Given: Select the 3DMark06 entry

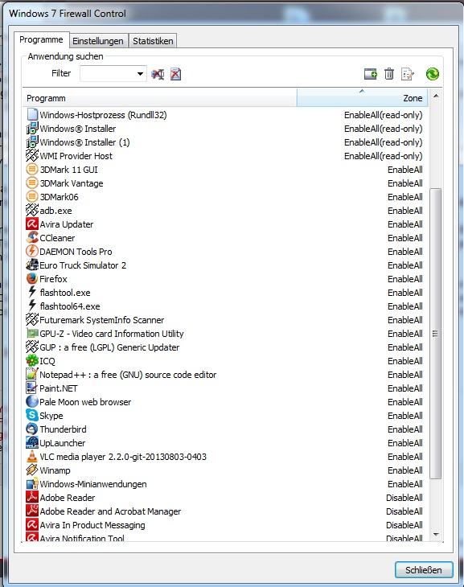Looking at the screenshot, I should pyautogui.click(x=224, y=197).
